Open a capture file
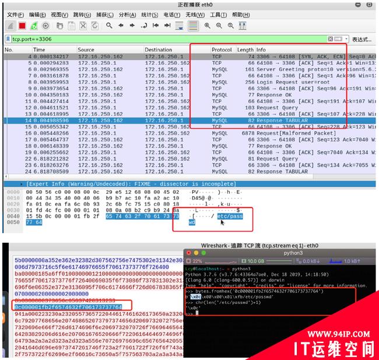The height and width of the screenshot is (360, 379). [x=59, y=26]
